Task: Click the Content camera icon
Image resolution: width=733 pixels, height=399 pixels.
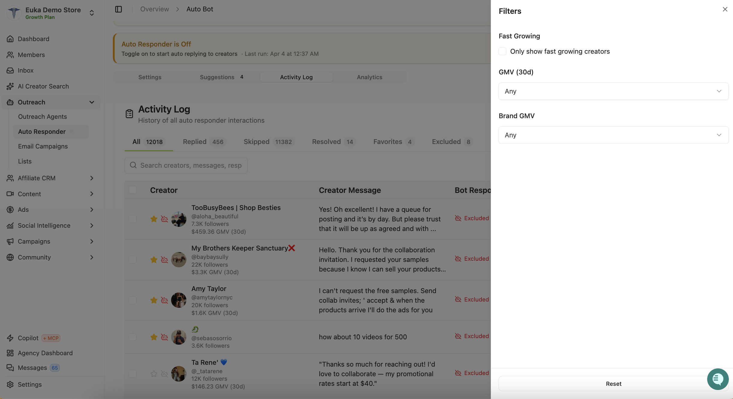Action: 10,194
